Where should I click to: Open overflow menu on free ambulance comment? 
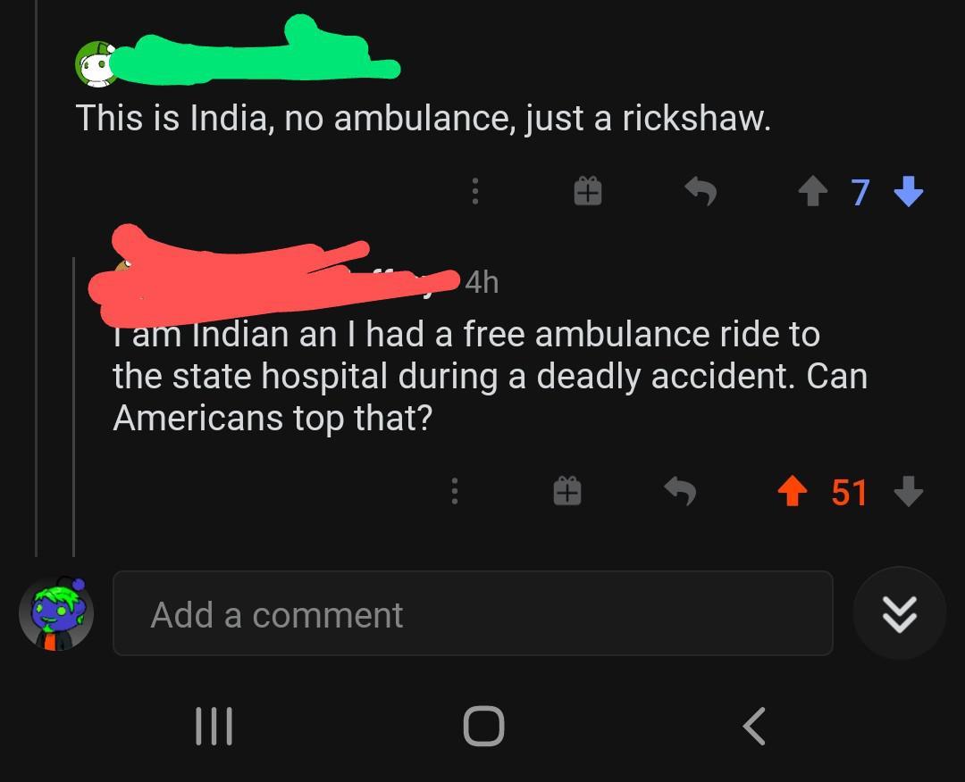(455, 491)
